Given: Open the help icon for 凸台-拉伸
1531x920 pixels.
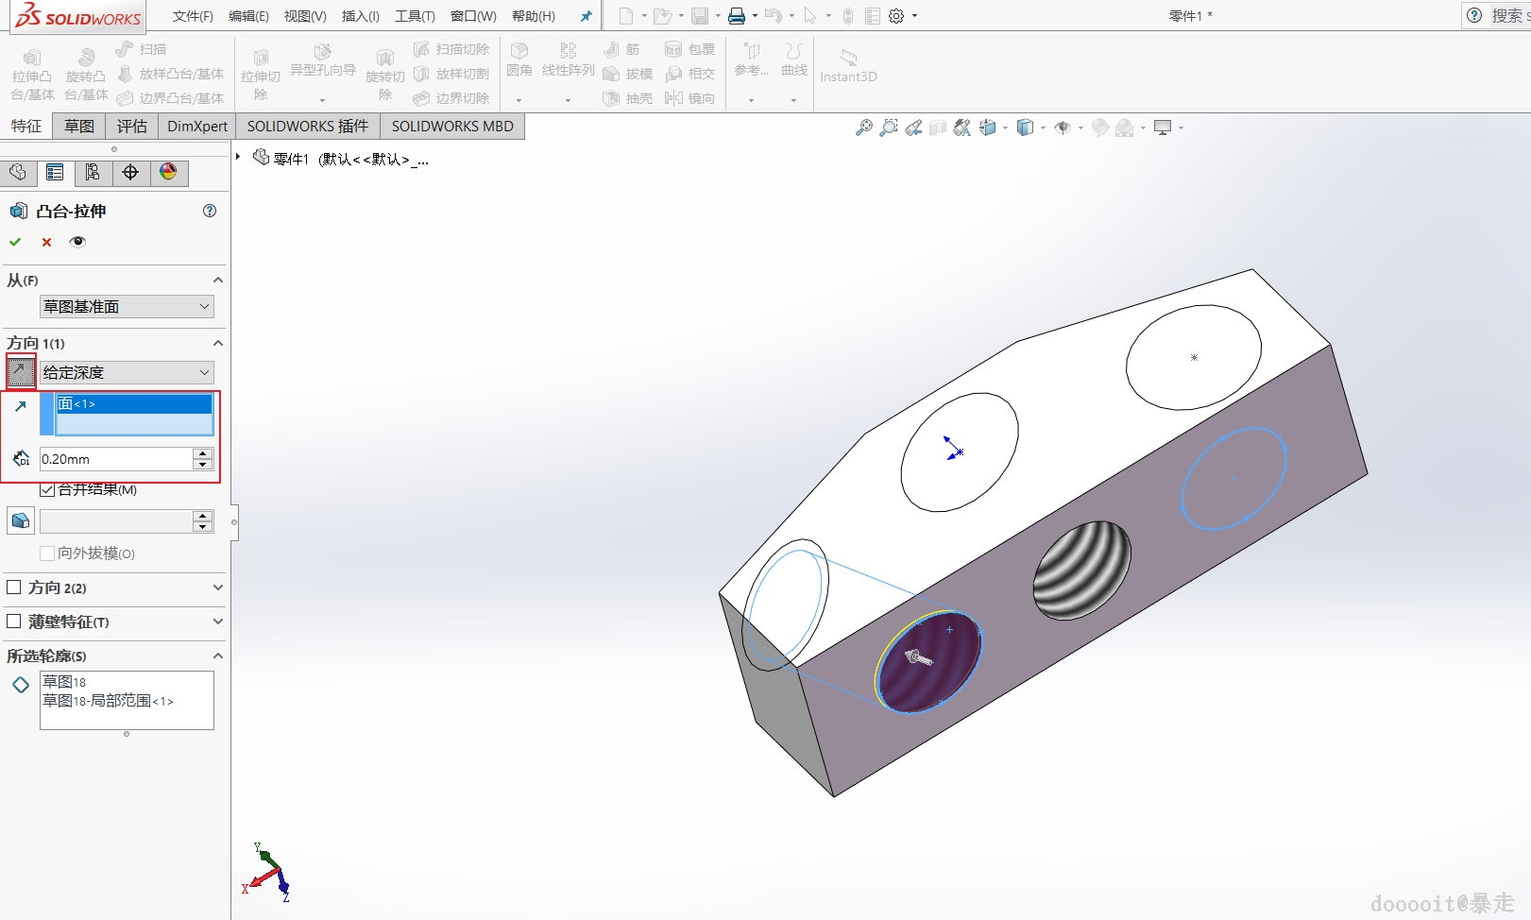Looking at the screenshot, I should pyautogui.click(x=210, y=211).
